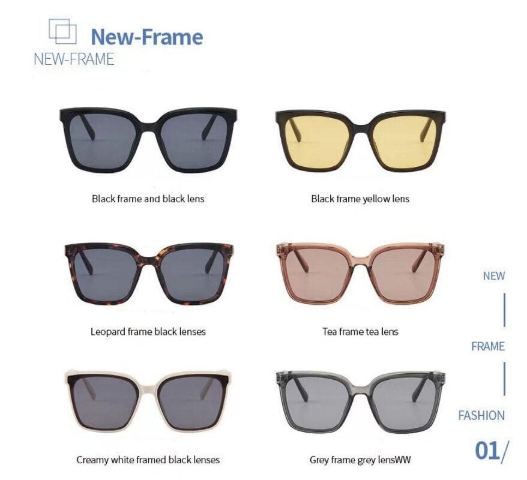Click the vertical NEW text on right
The image size is (527, 480).
pyautogui.click(x=494, y=276)
